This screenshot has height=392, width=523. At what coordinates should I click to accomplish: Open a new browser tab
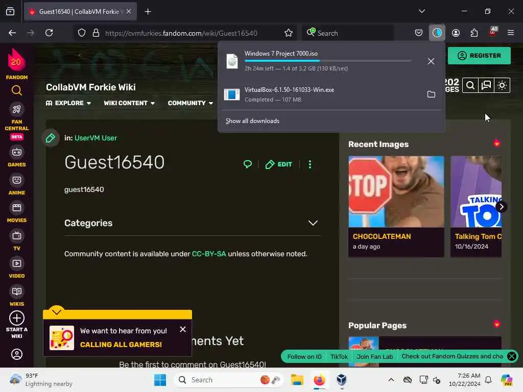(148, 11)
